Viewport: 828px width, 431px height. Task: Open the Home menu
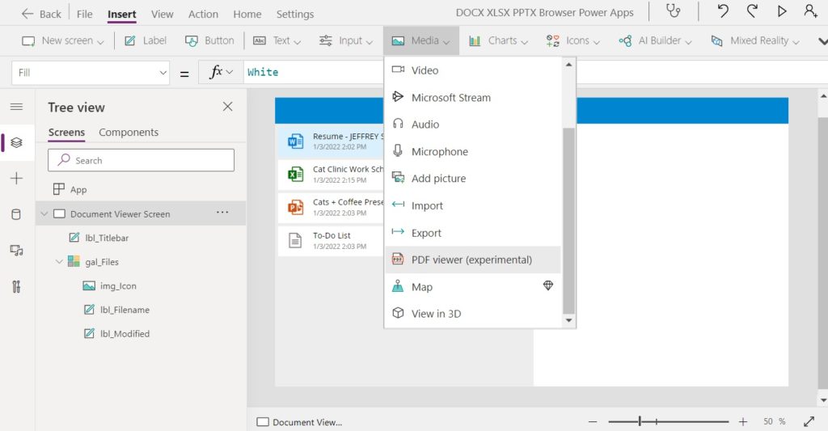247,15
